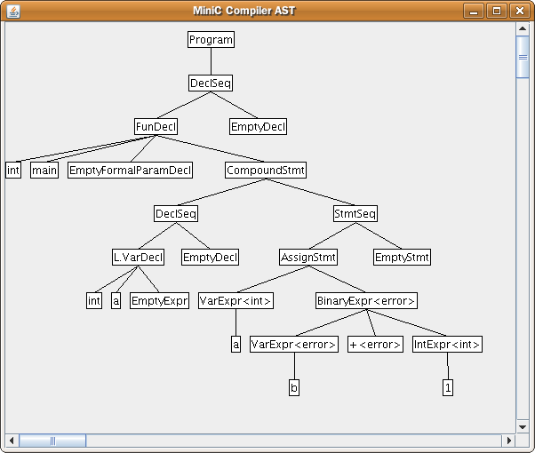Select the StmtSeq node

(355, 214)
